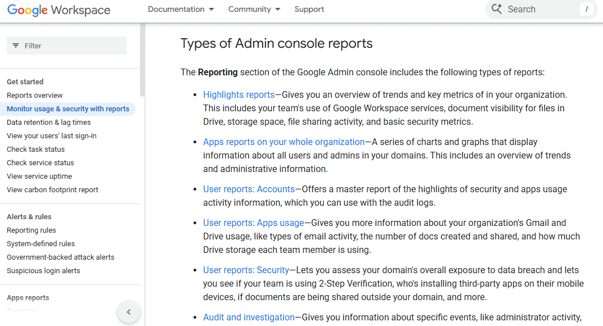Image resolution: width=603 pixels, height=326 pixels.
Task: Collapse the sidebar with the chevron button
Action: 129,312
